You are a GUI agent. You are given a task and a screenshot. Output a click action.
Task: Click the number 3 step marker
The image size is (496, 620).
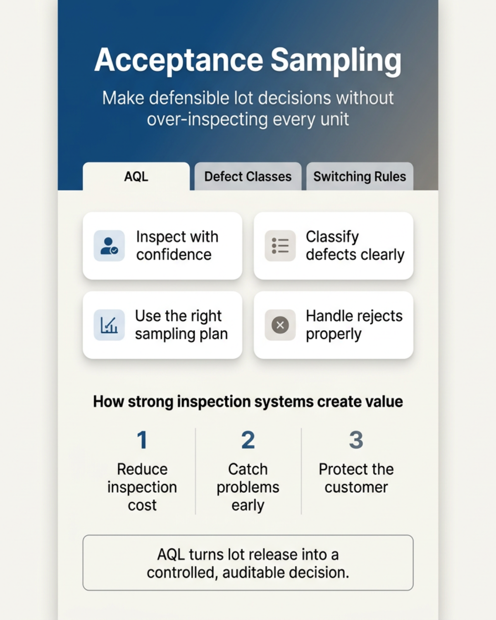356,440
